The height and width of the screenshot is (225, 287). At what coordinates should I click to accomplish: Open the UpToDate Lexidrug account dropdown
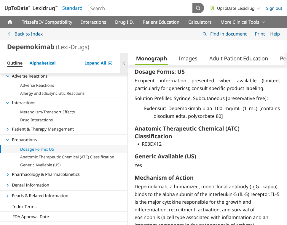(x=235, y=8)
